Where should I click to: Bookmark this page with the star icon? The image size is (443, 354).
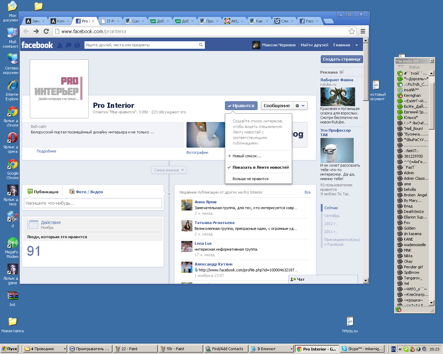(352, 31)
